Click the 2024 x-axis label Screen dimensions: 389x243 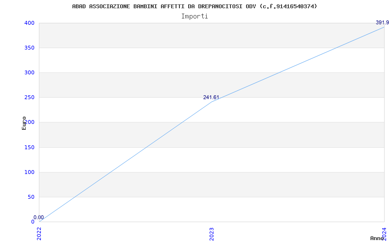pyautogui.click(x=384, y=234)
